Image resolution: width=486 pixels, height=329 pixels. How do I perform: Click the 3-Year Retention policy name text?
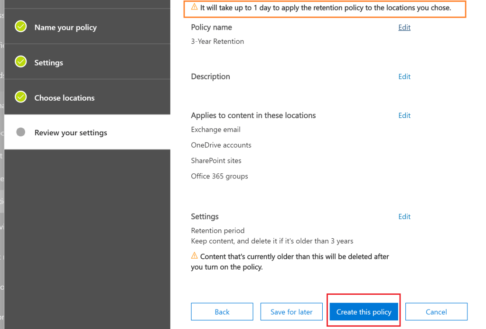(217, 41)
